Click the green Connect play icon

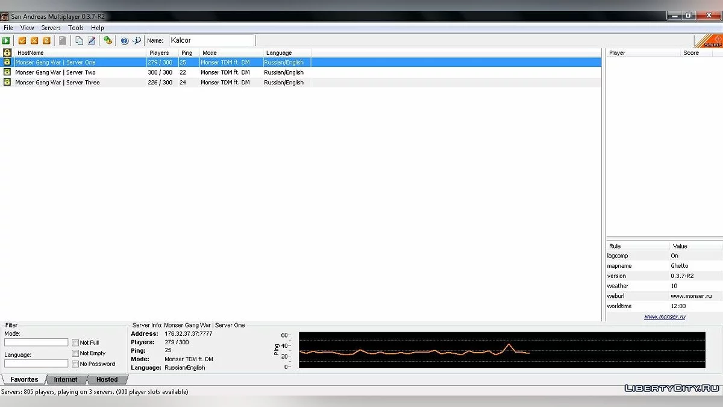pyautogui.click(x=6, y=40)
